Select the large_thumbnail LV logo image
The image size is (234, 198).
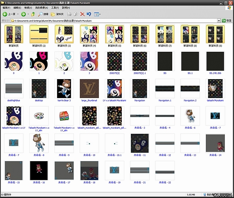(89, 89)
